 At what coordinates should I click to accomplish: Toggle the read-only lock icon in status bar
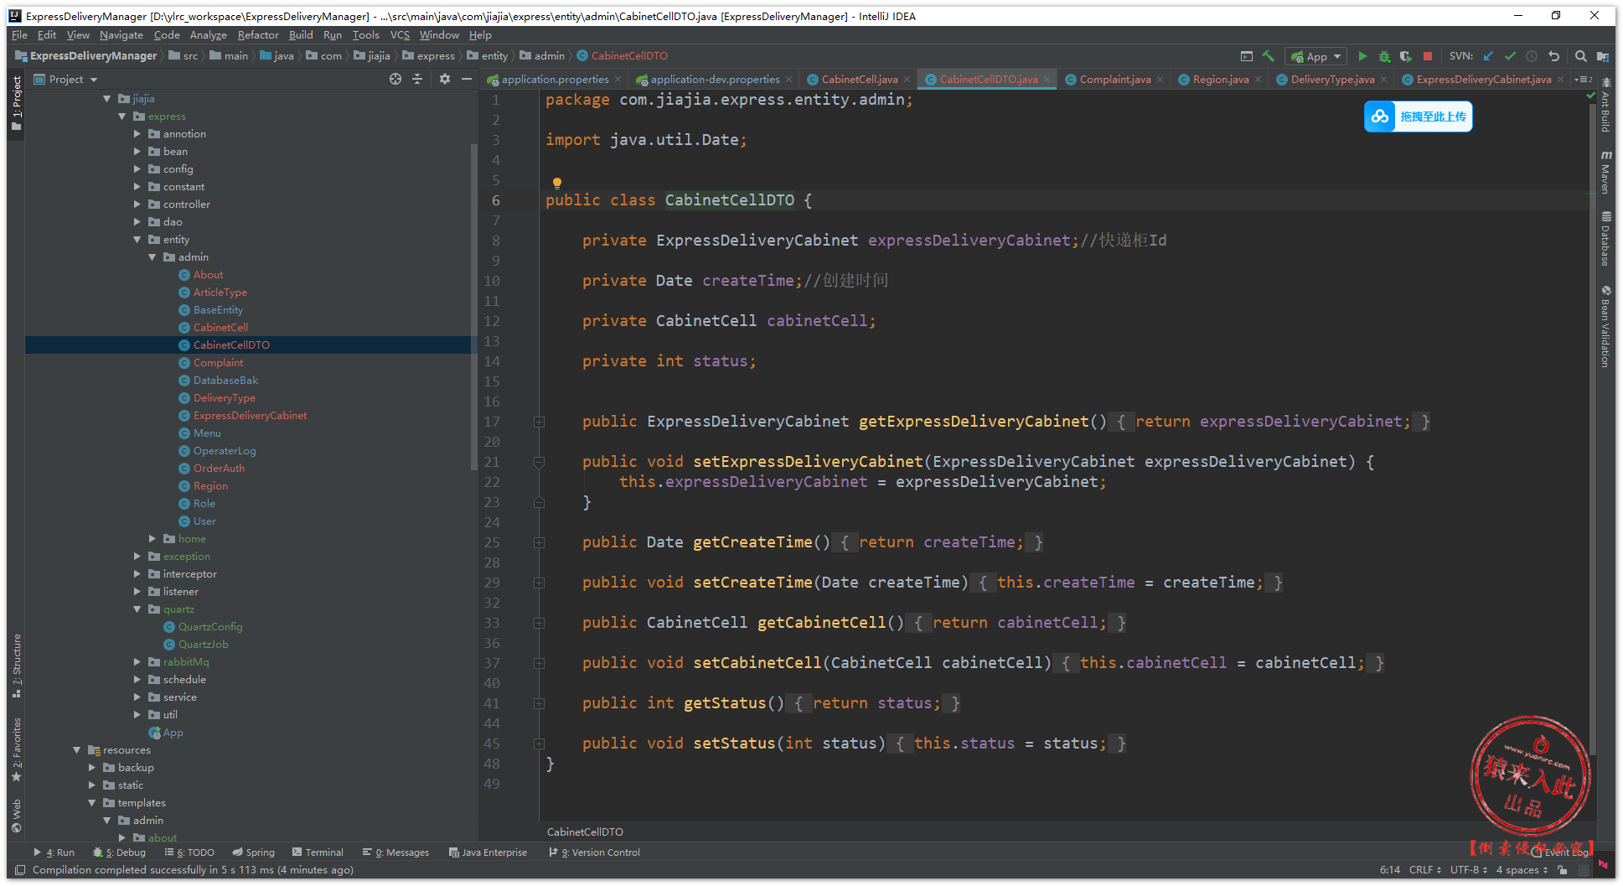[x=1563, y=870]
